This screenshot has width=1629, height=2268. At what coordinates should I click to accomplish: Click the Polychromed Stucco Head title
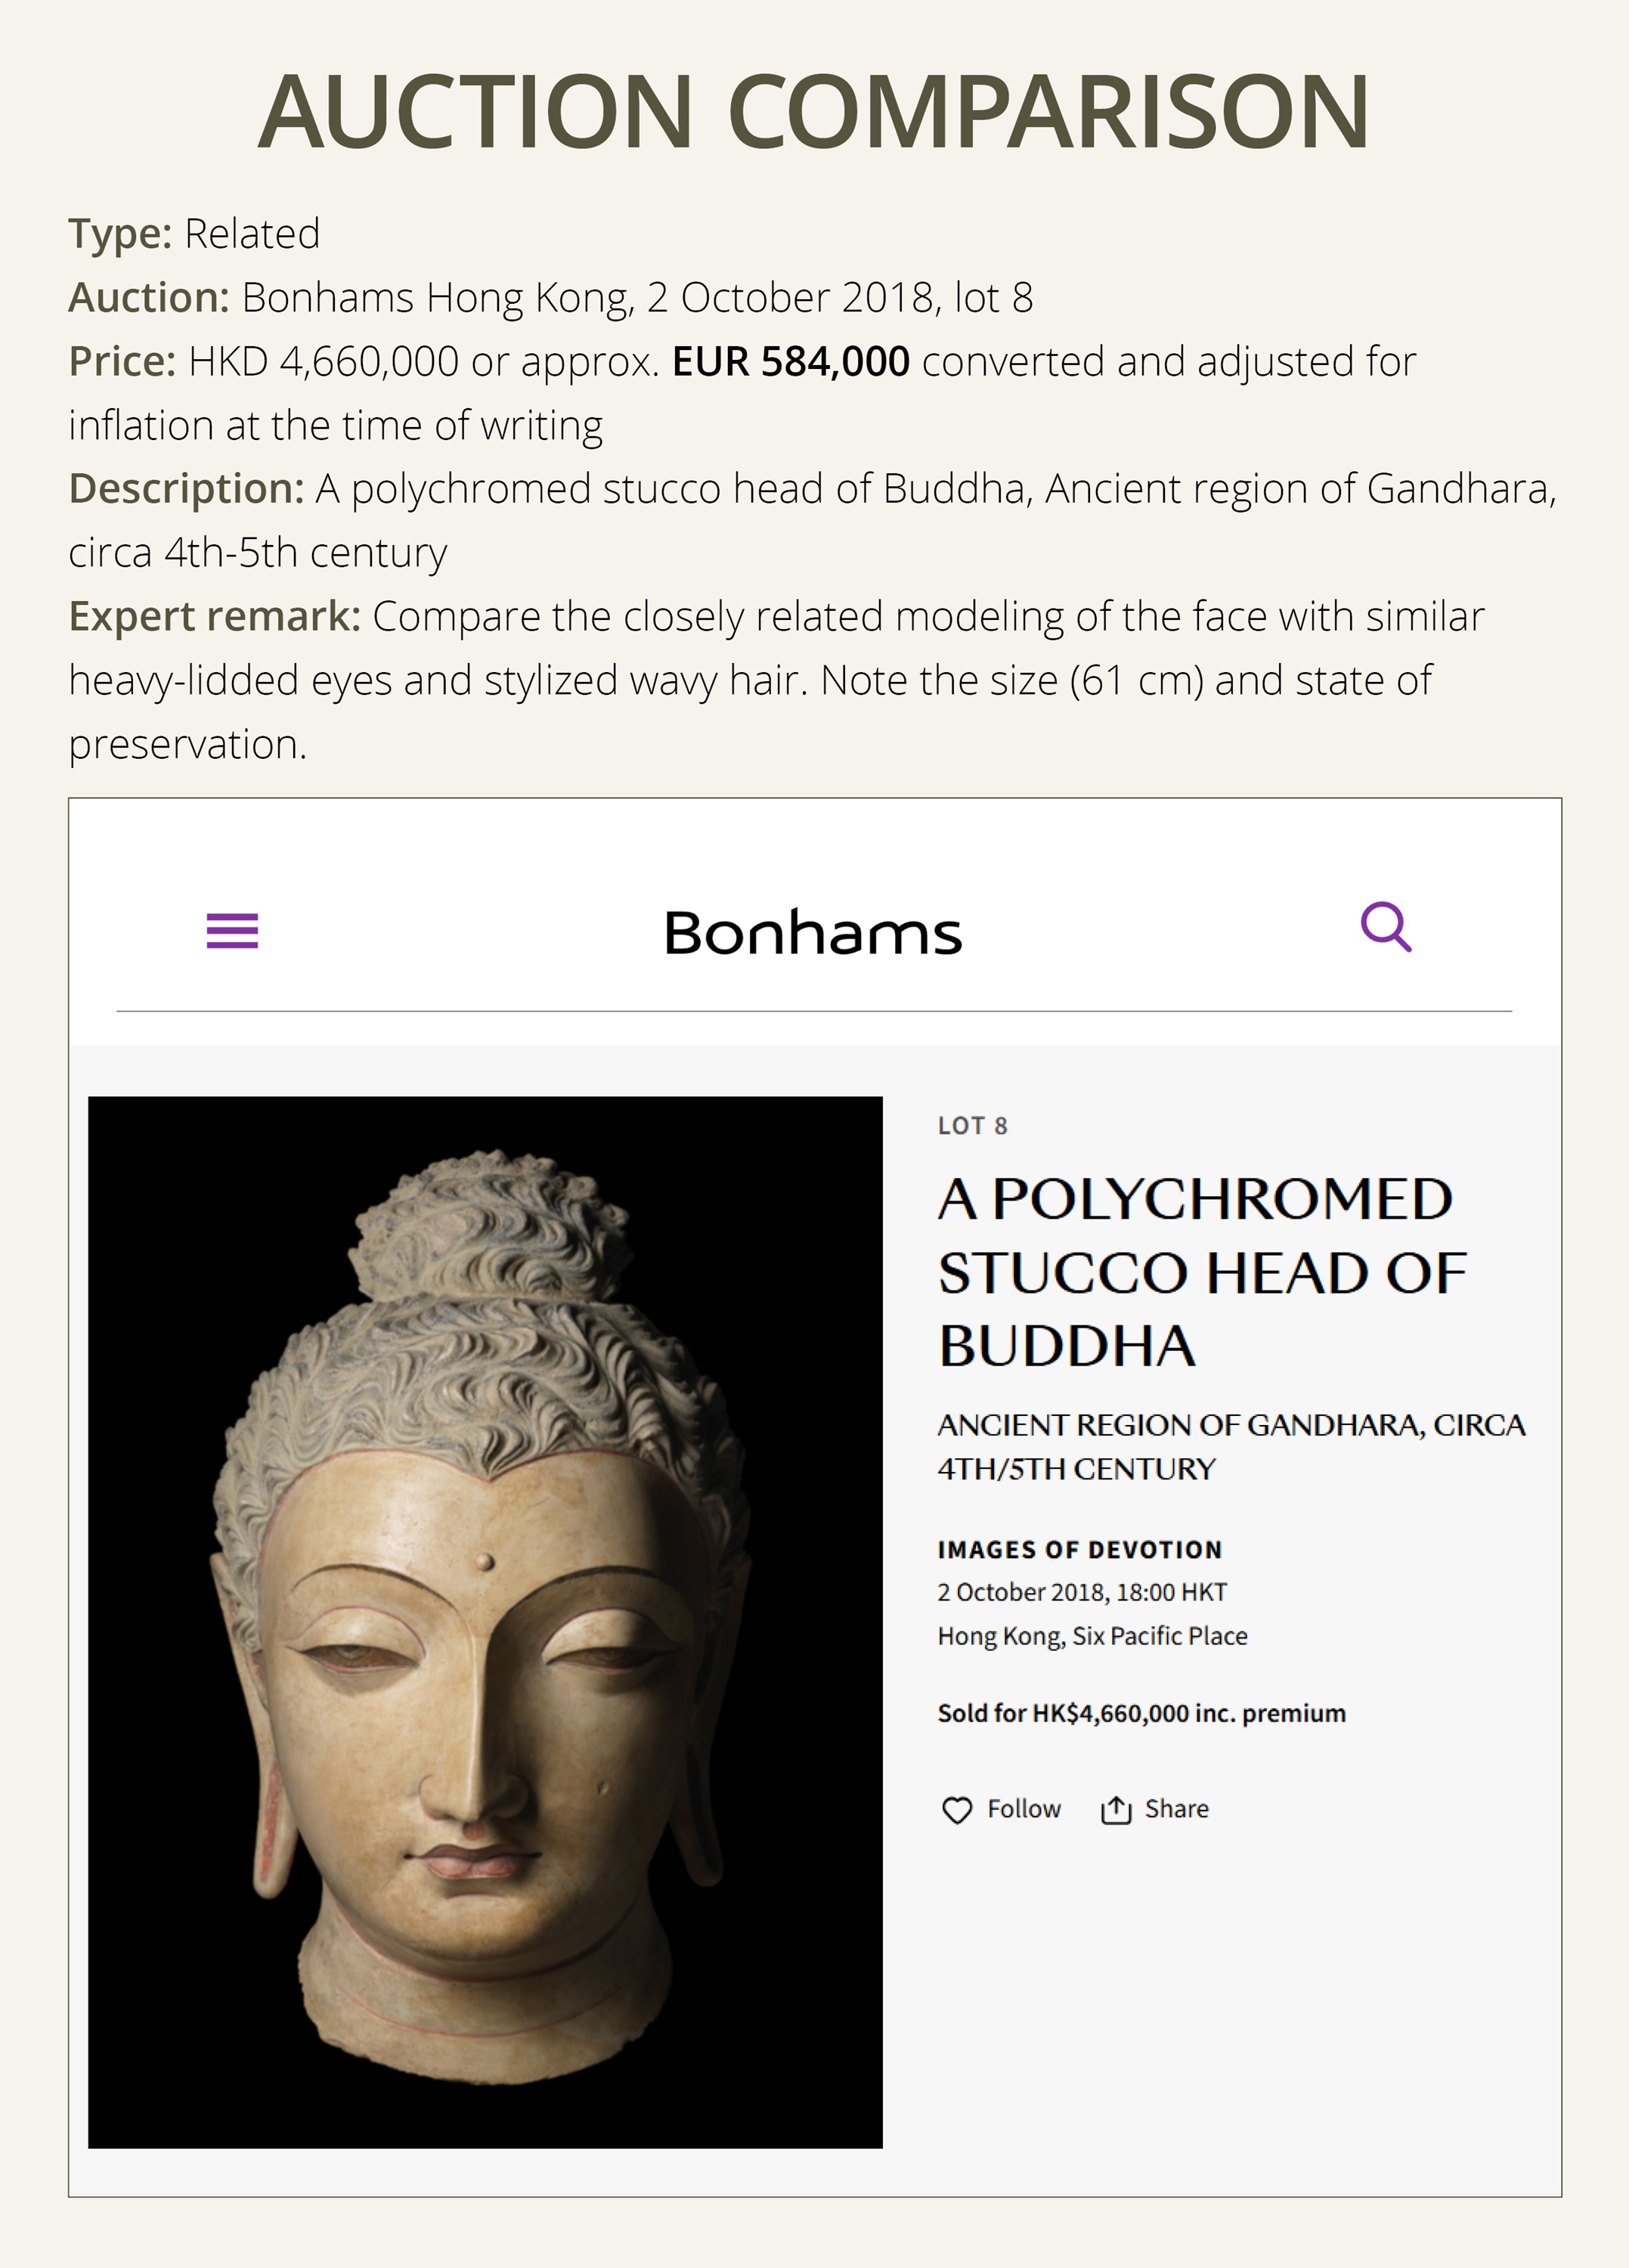1201,1272
